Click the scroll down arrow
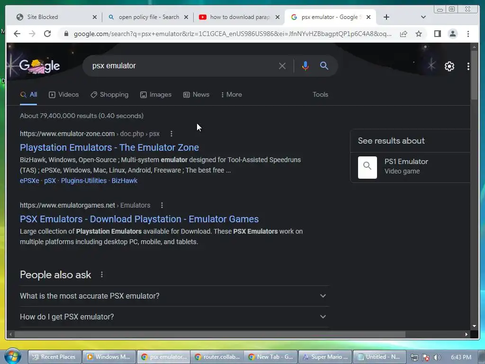The image size is (485, 364). click(474, 326)
